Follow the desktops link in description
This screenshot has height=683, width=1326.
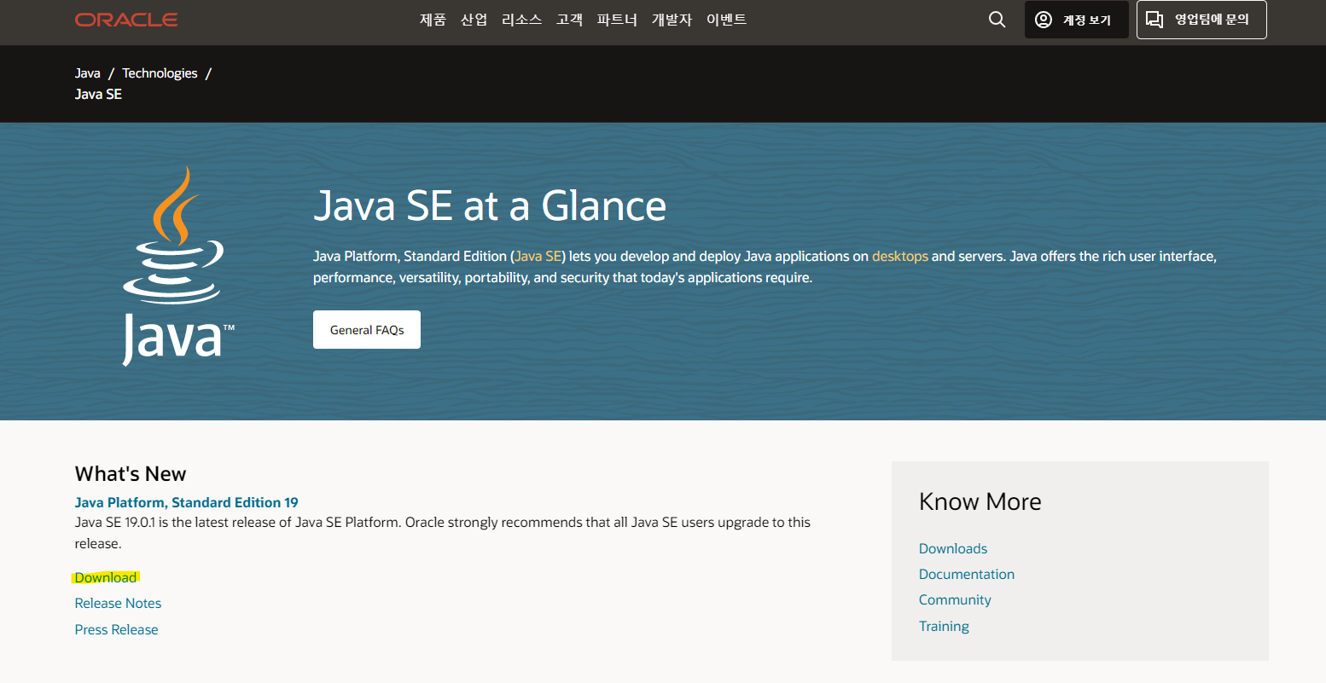click(900, 256)
